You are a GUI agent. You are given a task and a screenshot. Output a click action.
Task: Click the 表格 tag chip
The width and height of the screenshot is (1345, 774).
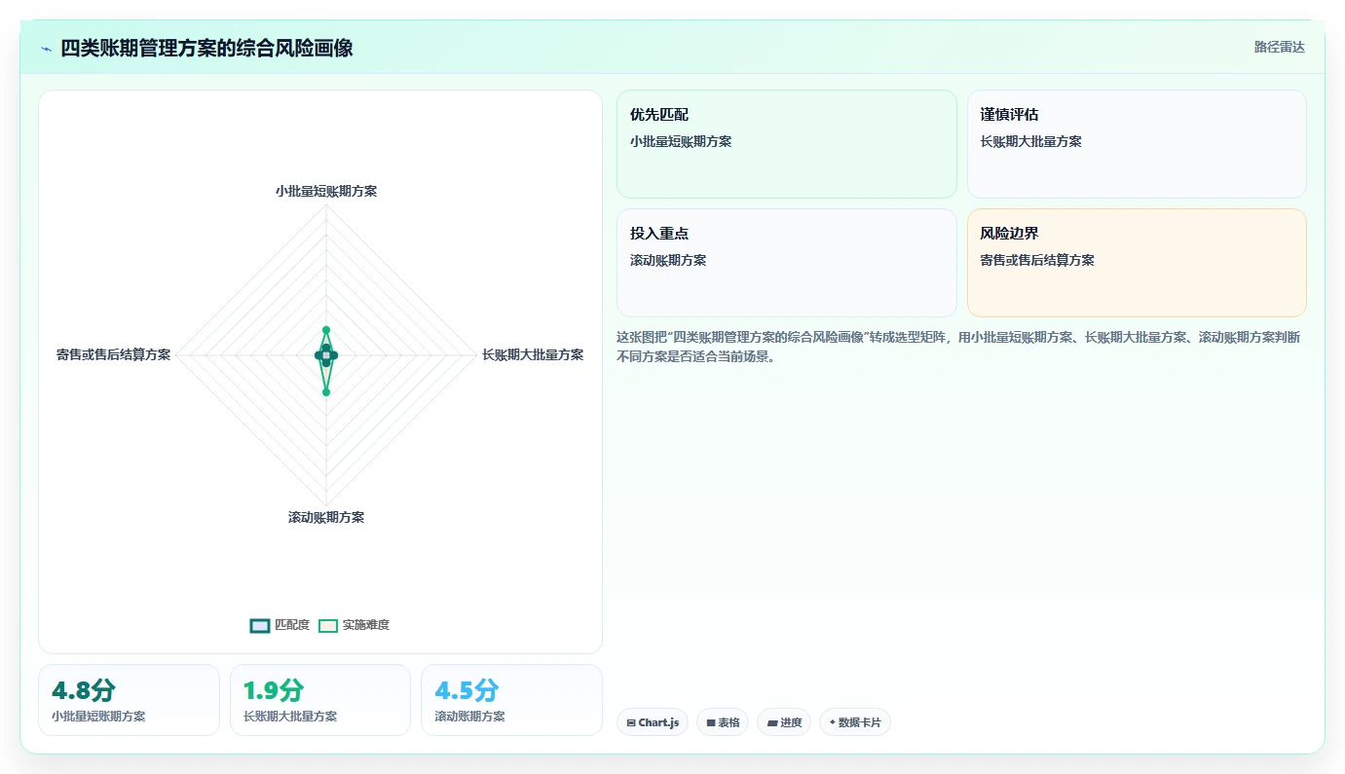723,722
